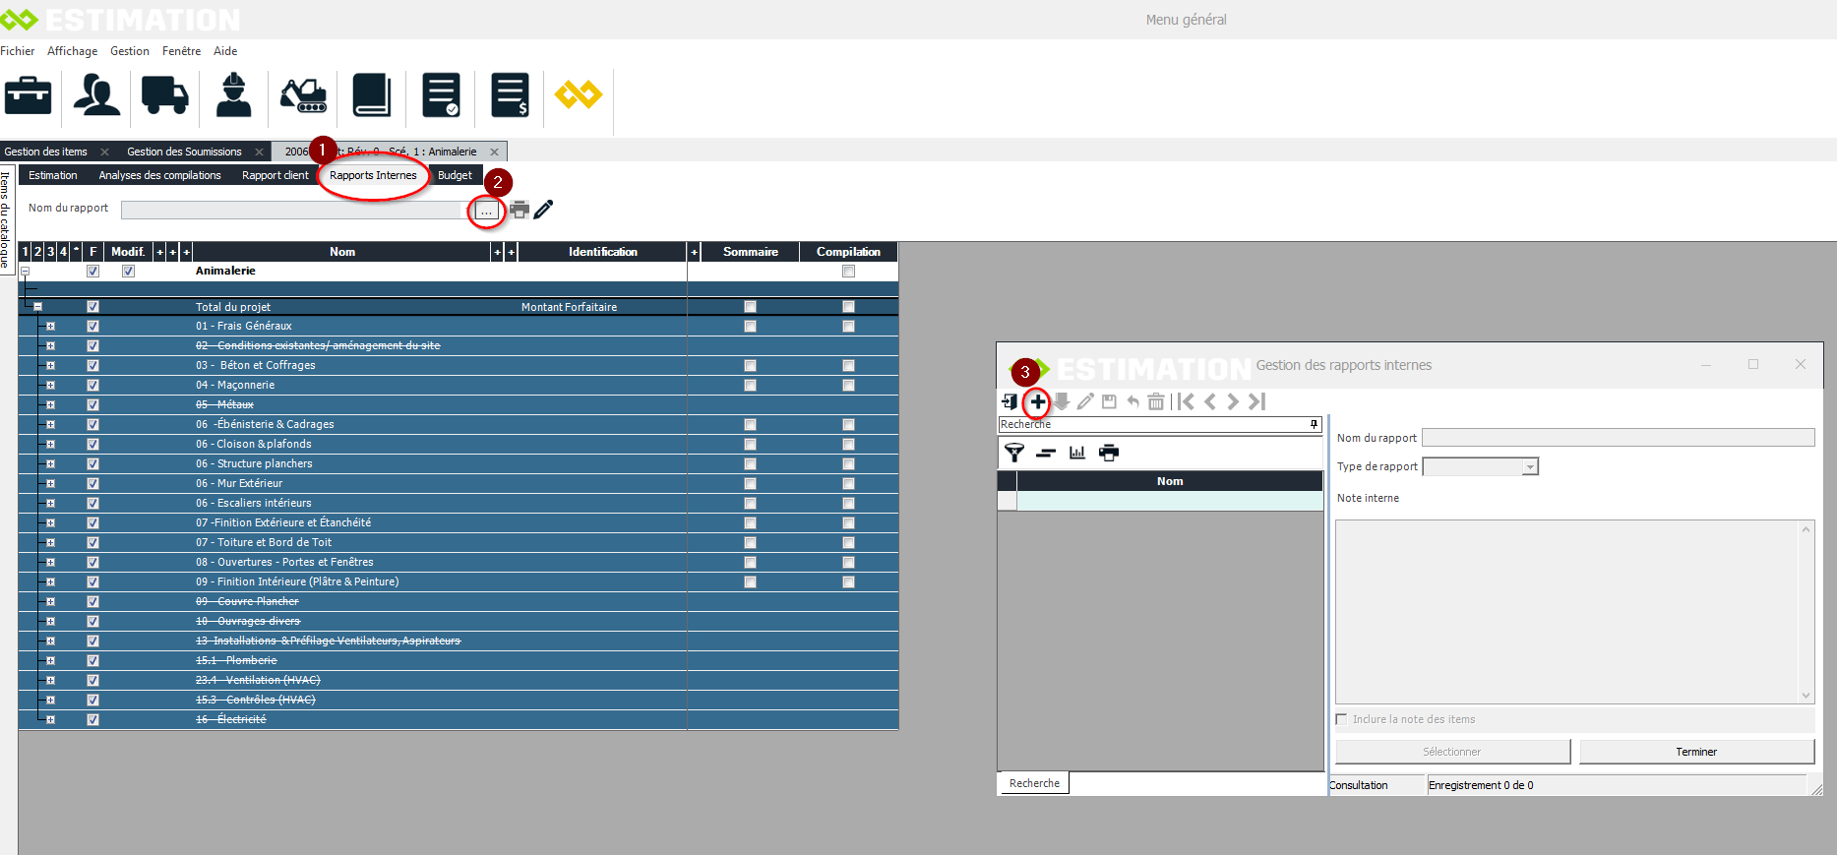
Task: Click the construction worker toolbar icon
Action: tap(233, 95)
